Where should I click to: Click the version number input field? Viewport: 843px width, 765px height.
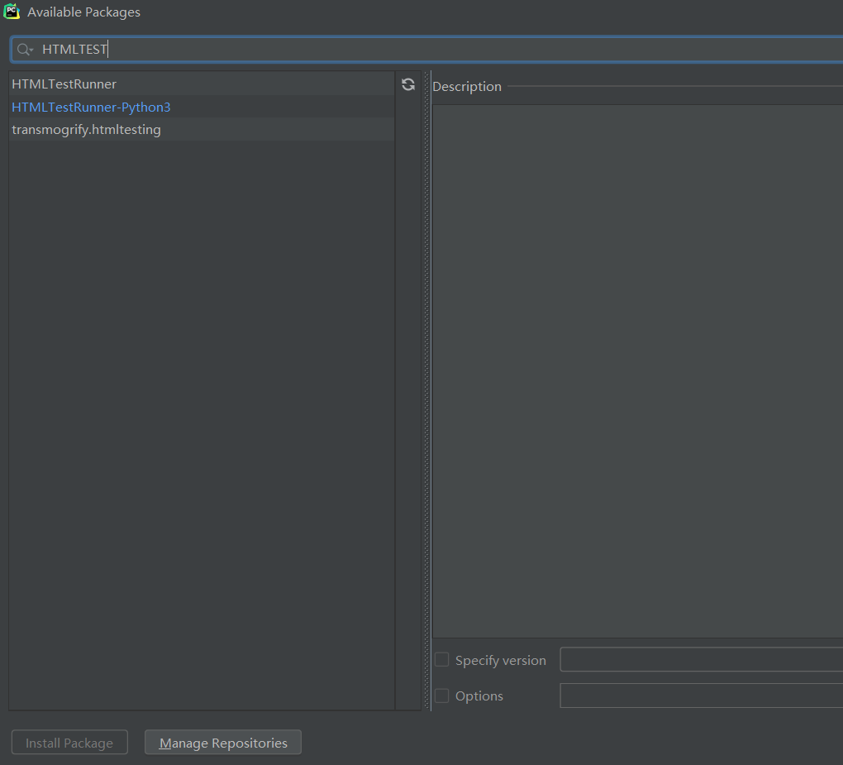coord(702,659)
